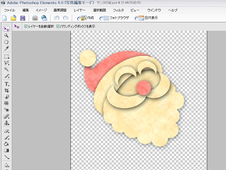This screenshot has height=170, width=226.
Task: Select the Type (T) tool
Action: pos(7,84)
